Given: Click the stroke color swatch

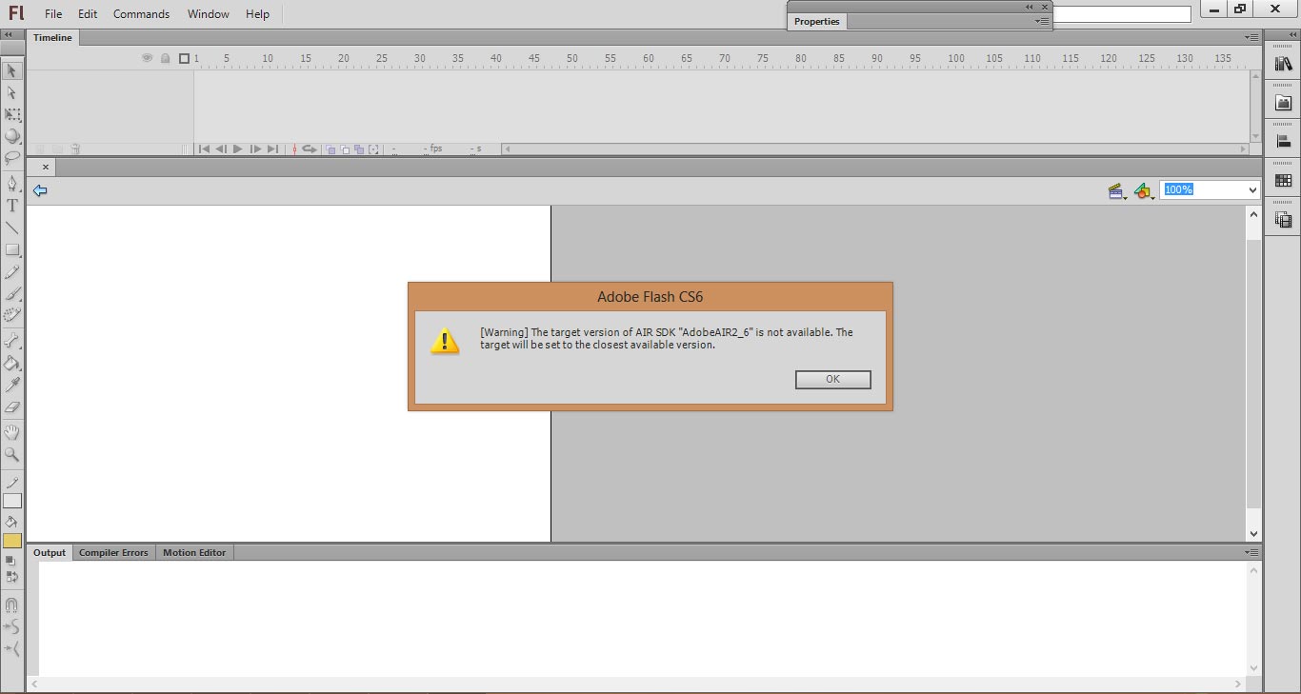Looking at the screenshot, I should 12,501.
